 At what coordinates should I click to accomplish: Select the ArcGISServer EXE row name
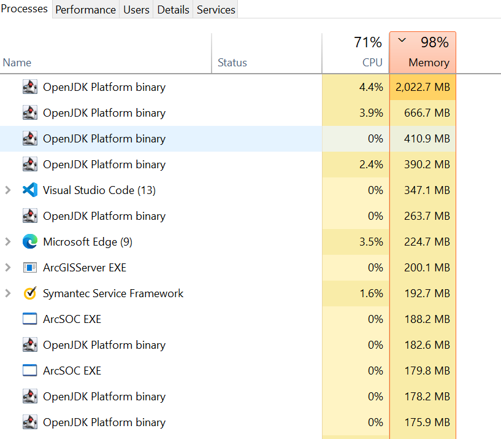coord(85,268)
